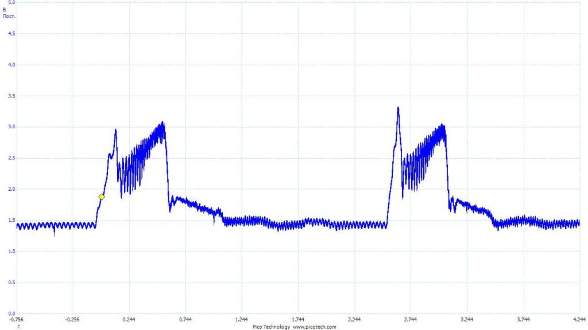Select the 2.244 time axis label
The height and width of the screenshot is (330, 588).
(354, 320)
